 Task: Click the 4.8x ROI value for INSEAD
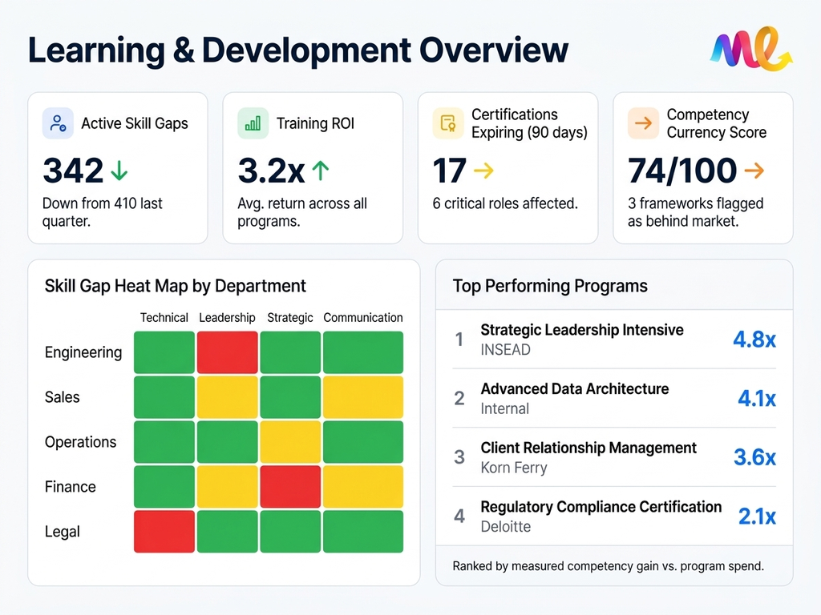click(x=754, y=340)
